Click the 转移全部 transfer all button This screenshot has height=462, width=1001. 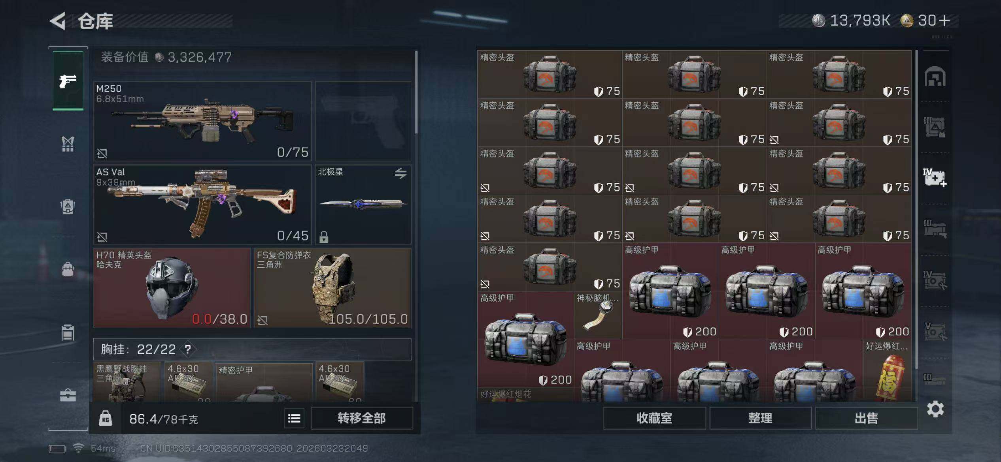[362, 418]
